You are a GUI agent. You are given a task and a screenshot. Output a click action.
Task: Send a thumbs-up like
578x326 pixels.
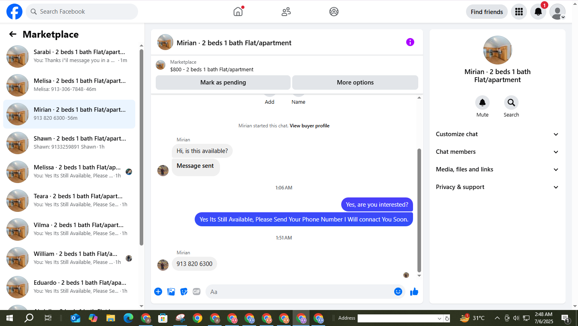(x=414, y=292)
